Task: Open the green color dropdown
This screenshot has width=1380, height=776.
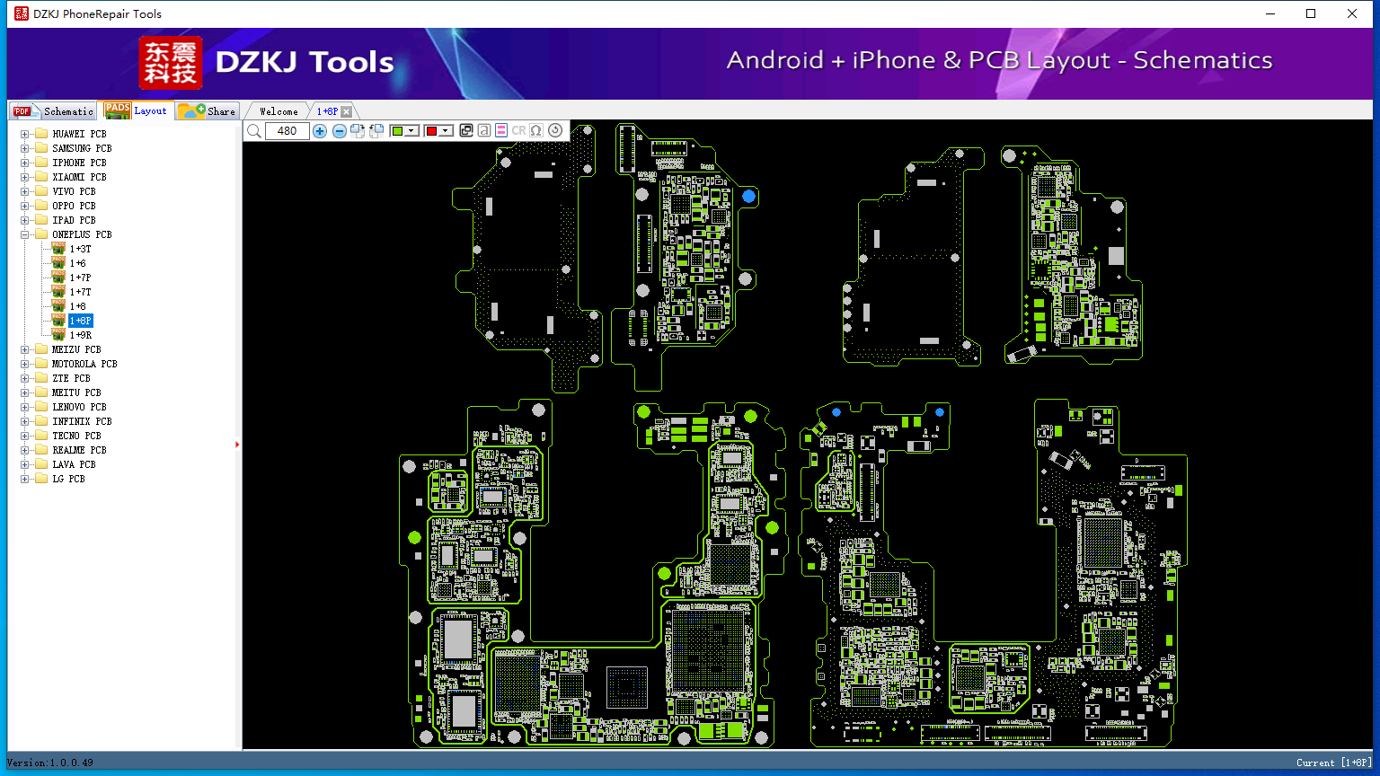Action: coord(412,131)
